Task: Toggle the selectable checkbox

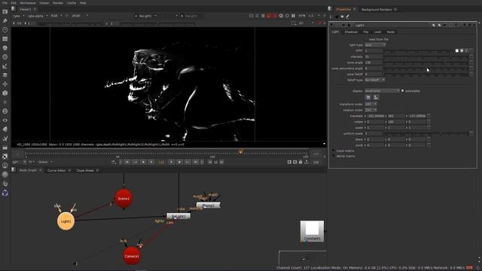Action: coord(403,91)
